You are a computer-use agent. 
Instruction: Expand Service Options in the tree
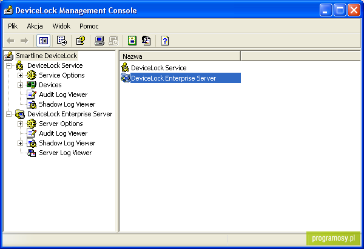point(20,75)
